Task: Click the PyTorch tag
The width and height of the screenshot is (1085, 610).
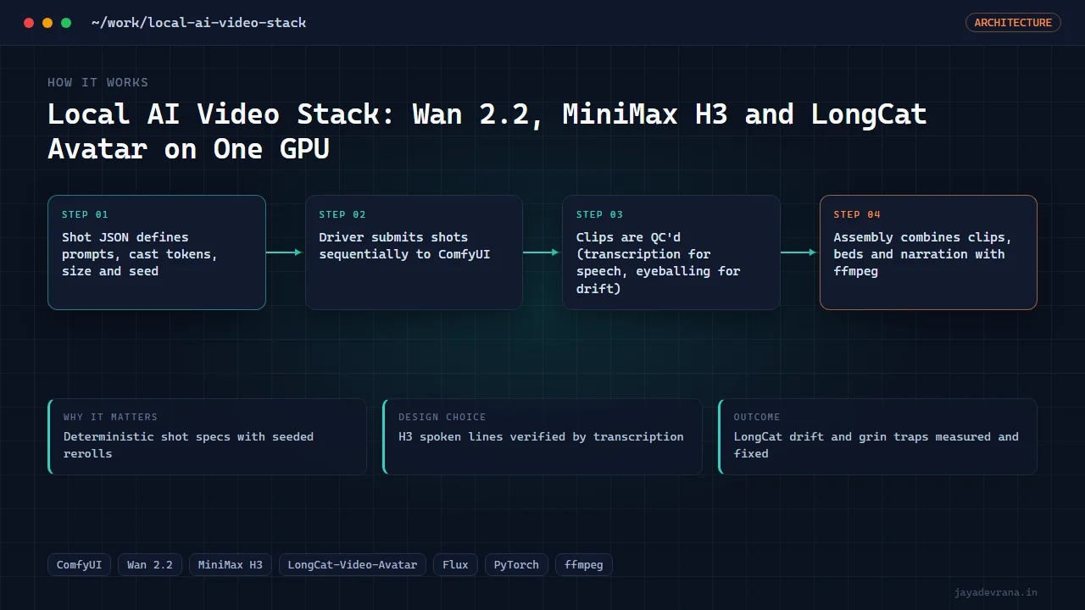Action: (516, 564)
